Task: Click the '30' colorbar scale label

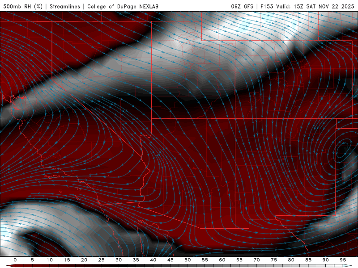Action: [x=119, y=260]
